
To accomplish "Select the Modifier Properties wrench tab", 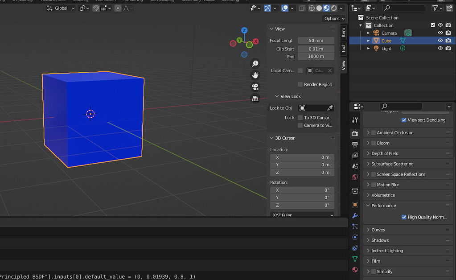I will pos(354,217).
